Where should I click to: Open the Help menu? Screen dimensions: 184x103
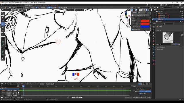click(x=21, y=5)
